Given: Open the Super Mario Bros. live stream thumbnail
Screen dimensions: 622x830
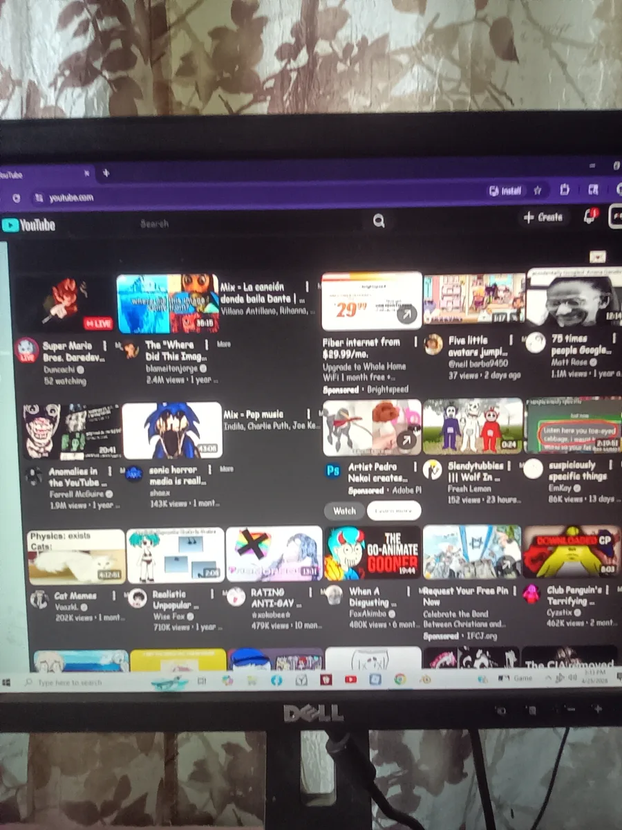Looking at the screenshot, I should point(66,304).
